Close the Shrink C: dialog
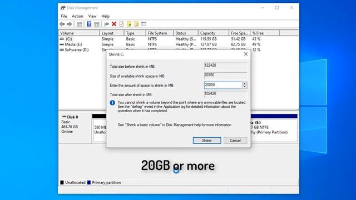This screenshot has height=200, width=356. coord(246,54)
